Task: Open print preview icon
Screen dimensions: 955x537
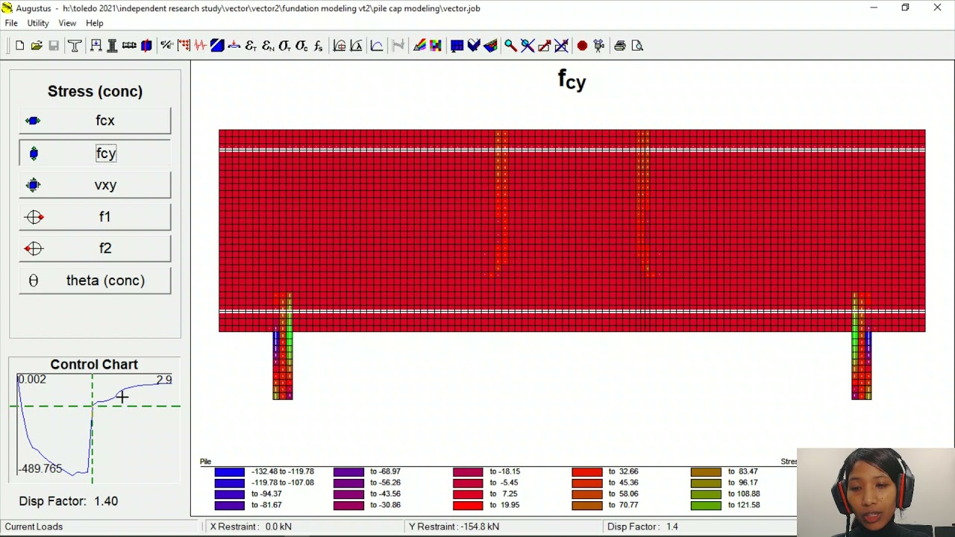Action: (637, 45)
